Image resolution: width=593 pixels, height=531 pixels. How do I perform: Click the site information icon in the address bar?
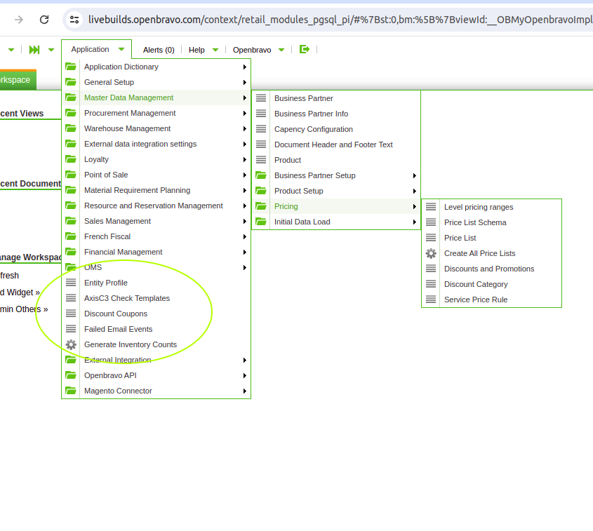point(75,20)
